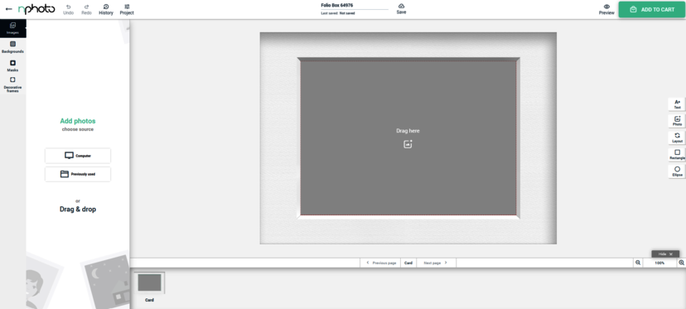
Task: Go back using the left arrow icon
Action: 8,9
